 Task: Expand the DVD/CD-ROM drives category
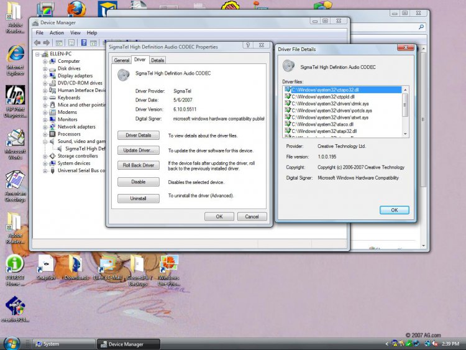coord(45,83)
